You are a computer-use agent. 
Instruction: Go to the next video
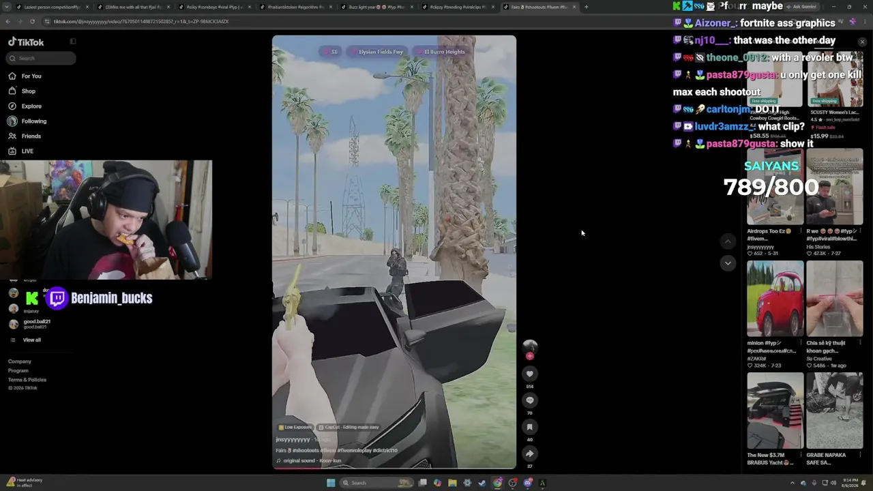(x=728, y=263)
